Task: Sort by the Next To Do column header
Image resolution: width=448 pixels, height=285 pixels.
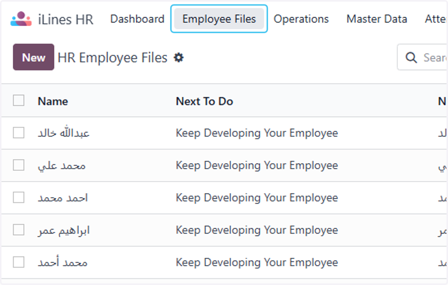Action: pos(205,101)
